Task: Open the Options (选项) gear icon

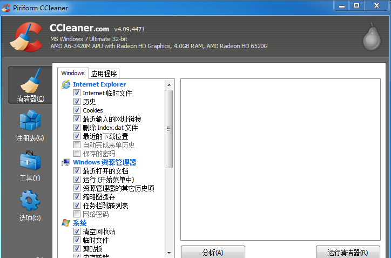Action: [x=30, y=200]
